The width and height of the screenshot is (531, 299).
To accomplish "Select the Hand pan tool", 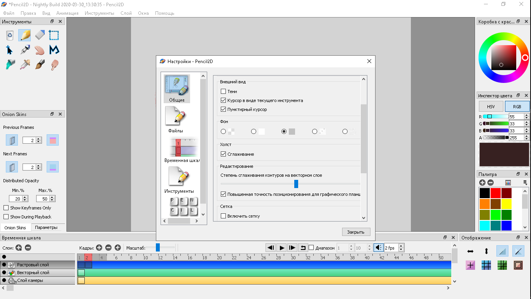I will 40,50.
